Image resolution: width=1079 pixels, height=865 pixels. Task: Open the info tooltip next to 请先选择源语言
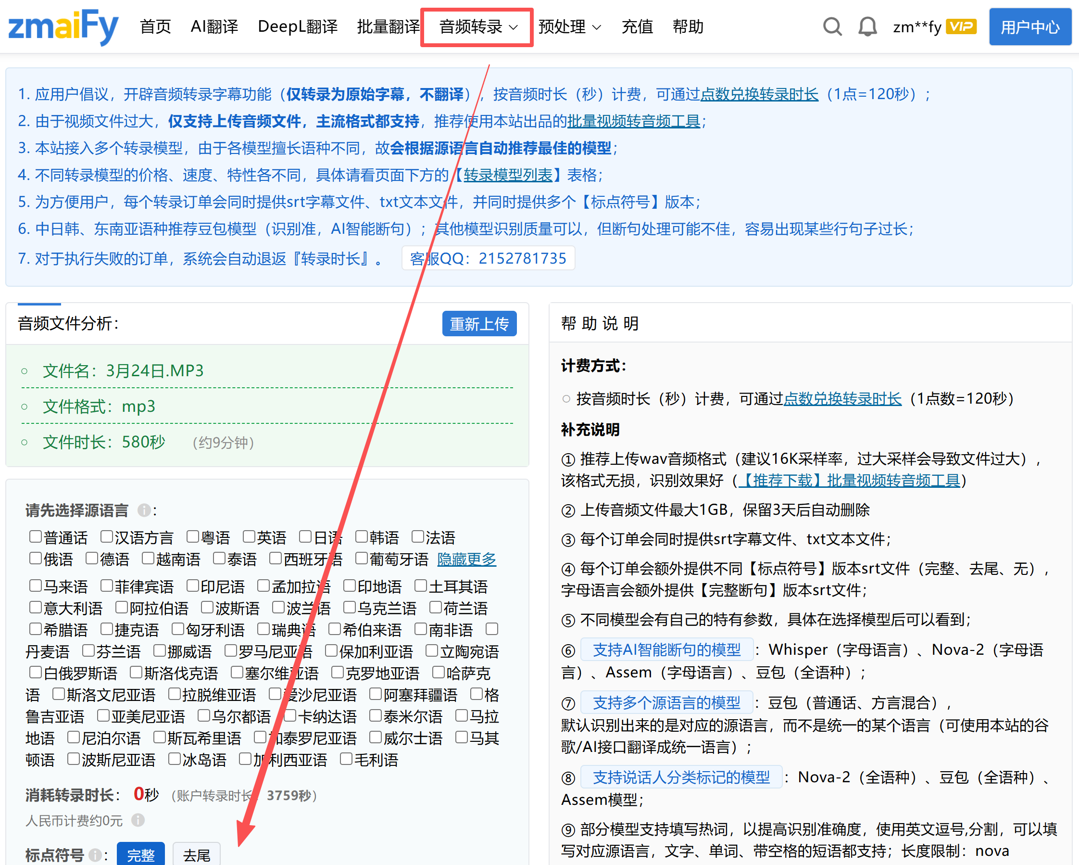pyautogui.click(x=144, y=510)
